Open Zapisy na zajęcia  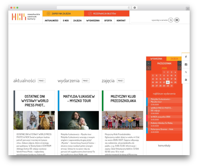(x=63, y=13)
